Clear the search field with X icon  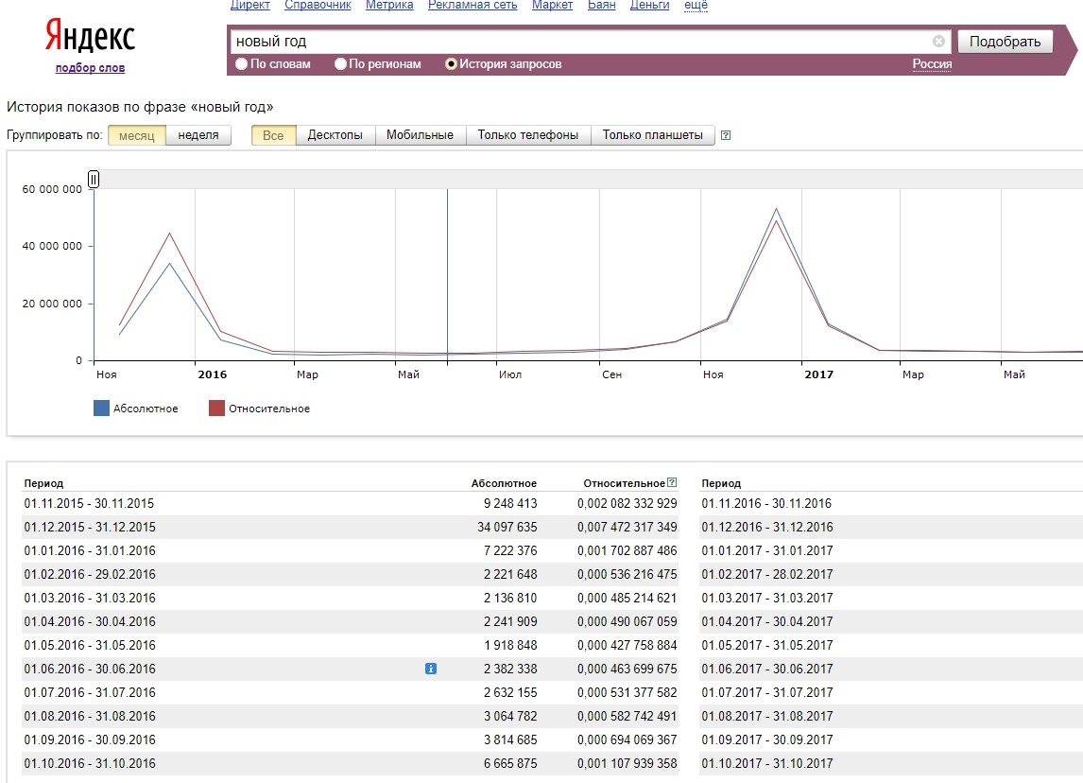(938, 42)
